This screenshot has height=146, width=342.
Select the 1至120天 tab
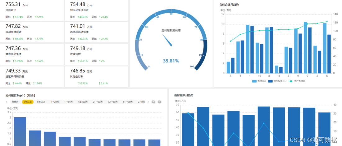click(x=83, y=102)
